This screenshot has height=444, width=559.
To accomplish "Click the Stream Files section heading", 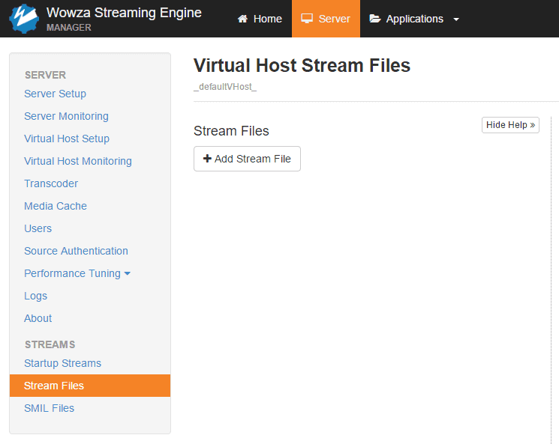I will click(231, 131).
